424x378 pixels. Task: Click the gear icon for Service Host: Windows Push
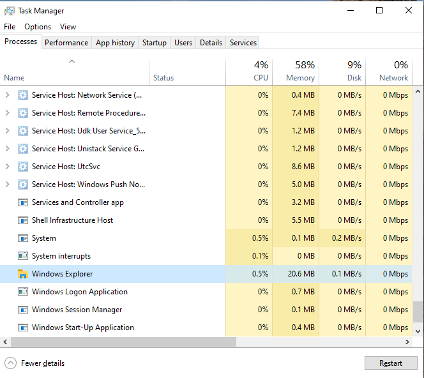(23, 185)
